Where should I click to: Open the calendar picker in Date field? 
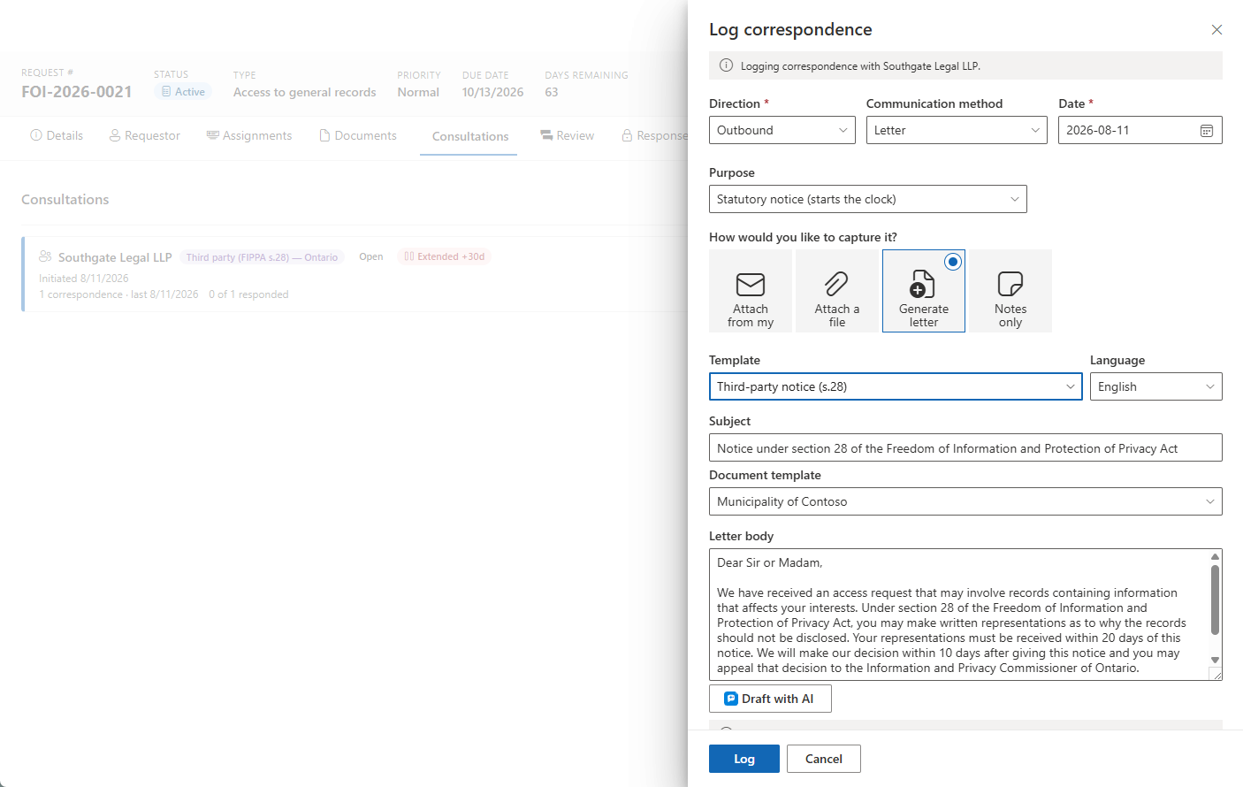(x=1207, y=131)
